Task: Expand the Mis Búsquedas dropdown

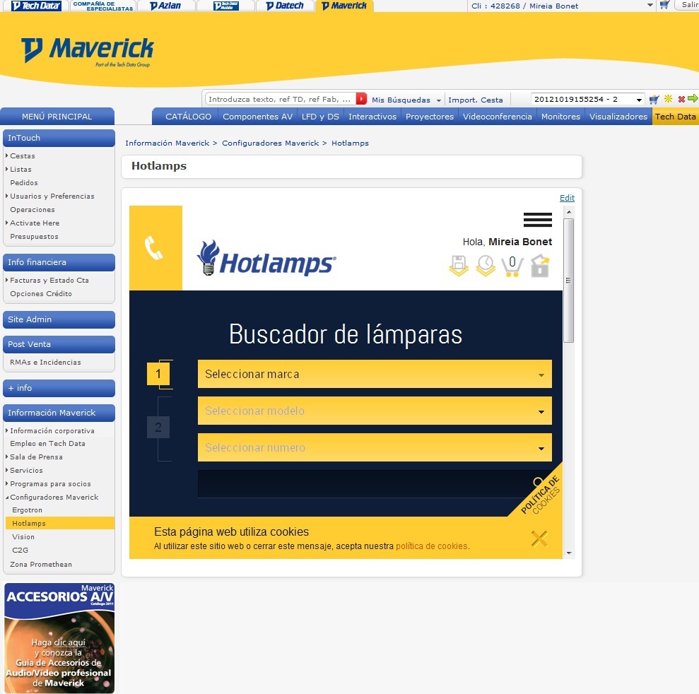Action: coord(406,100)
